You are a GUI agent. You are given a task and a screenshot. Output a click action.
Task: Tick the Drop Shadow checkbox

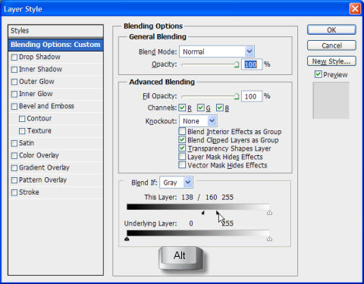[14, 58]
